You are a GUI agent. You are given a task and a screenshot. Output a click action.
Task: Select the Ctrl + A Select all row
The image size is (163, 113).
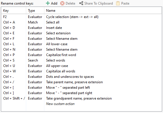[x=81, y=22]
